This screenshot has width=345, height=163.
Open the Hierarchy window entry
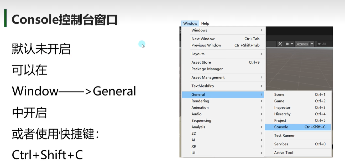[298, 114]
